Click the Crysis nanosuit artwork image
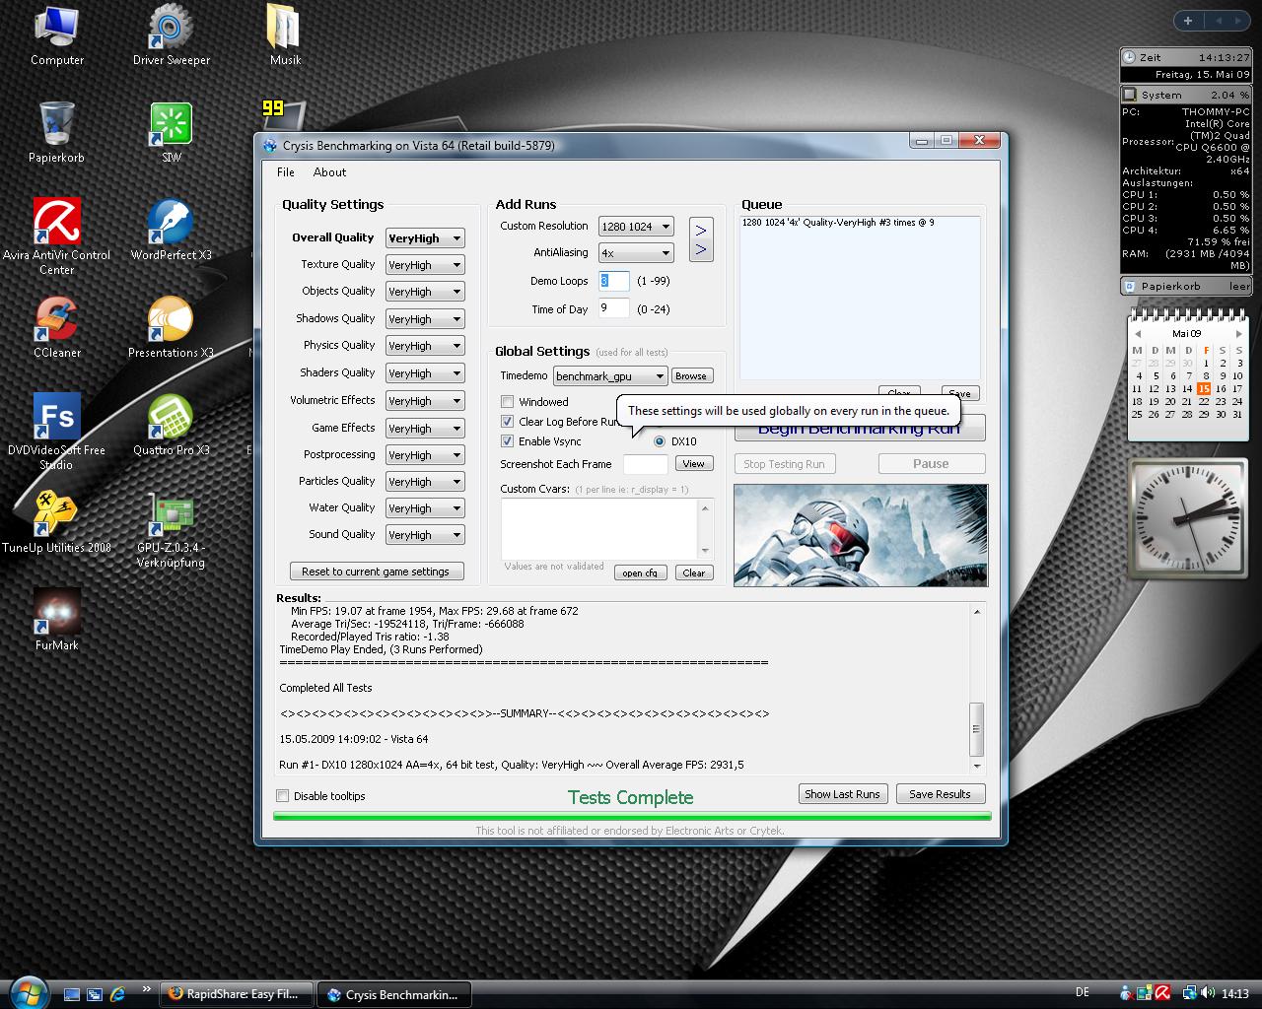1262x1009 pixels. [x=860, y=535]
